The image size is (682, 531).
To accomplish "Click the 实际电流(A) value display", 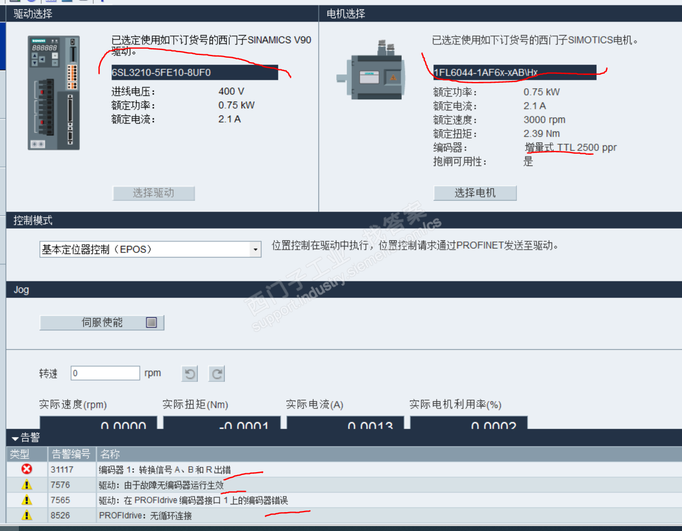I will (345, 422).
